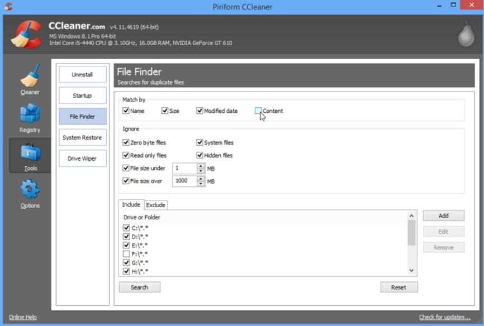Enable the Content match checkbox
The height and width of the screenshot is (326, 484).
pos(258,111)
